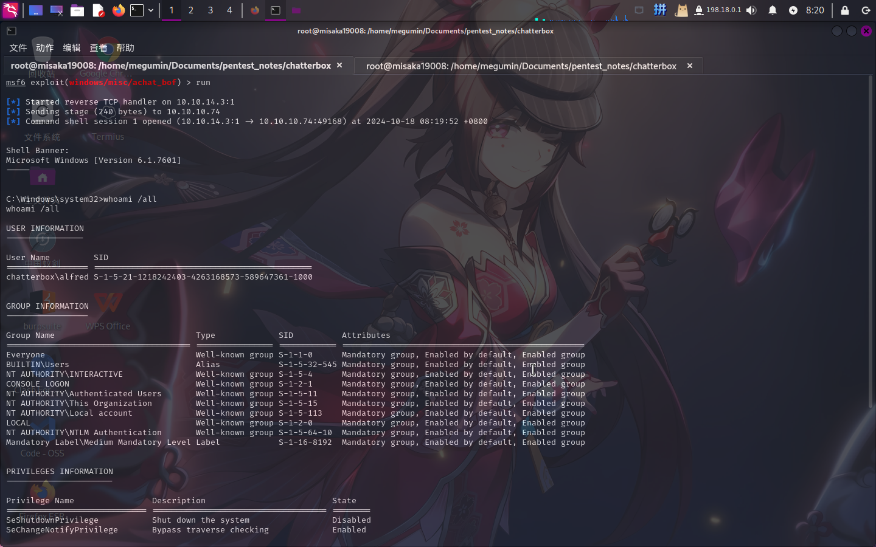Screen dimensions: 876x547
Task: Open the notifications bell
Action: (x=773, y=10)
